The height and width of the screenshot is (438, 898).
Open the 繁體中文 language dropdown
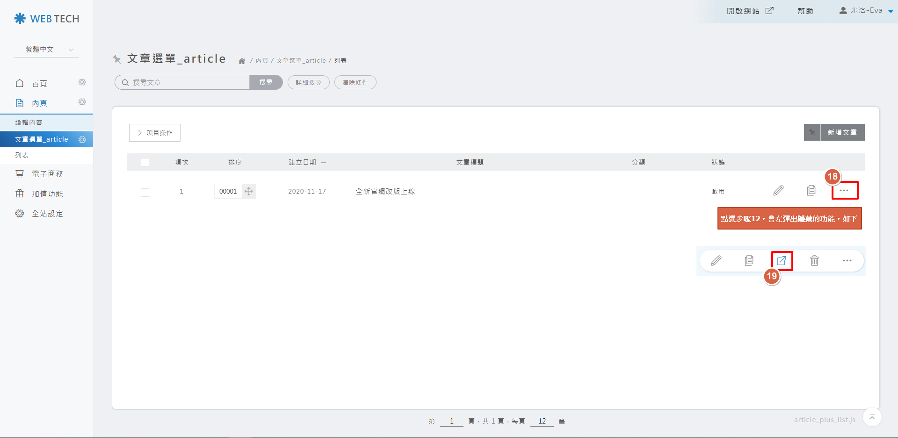(47, 50)
